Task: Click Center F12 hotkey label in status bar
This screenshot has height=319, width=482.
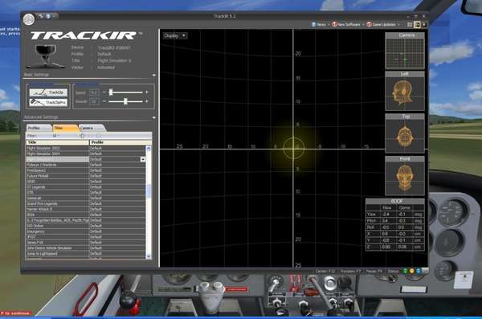Action: click(x=325, y=272)
